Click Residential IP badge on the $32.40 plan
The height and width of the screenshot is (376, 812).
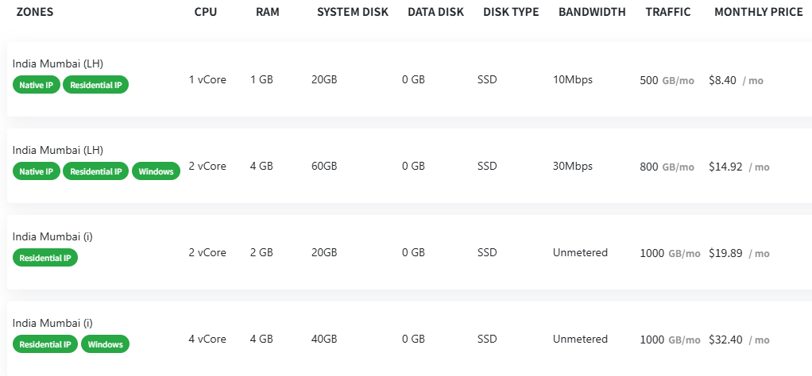[45, 344]
